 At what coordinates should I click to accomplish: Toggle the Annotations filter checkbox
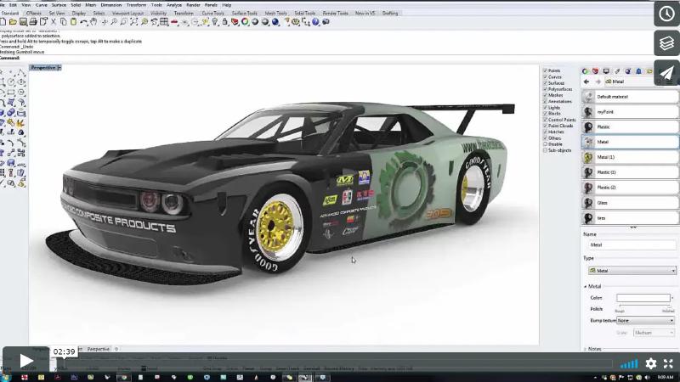(545, 101)
